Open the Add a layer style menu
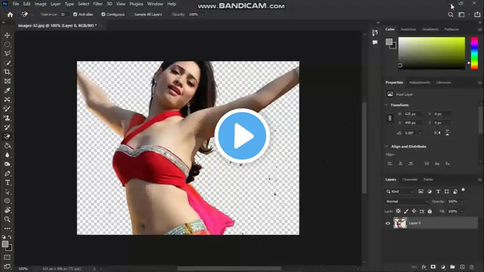This screenshot has height=272, width=484. [424, 267]
